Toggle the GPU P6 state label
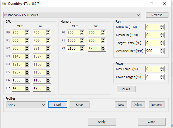Screen dimensions: 173x128 click(8, 80)
